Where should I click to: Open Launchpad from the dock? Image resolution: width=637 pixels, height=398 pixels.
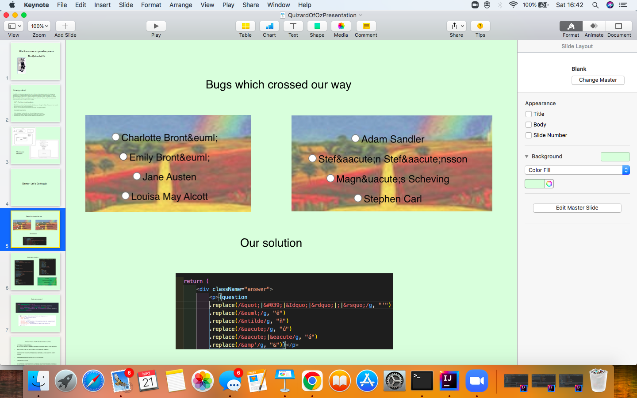click(x=66, y=380)
